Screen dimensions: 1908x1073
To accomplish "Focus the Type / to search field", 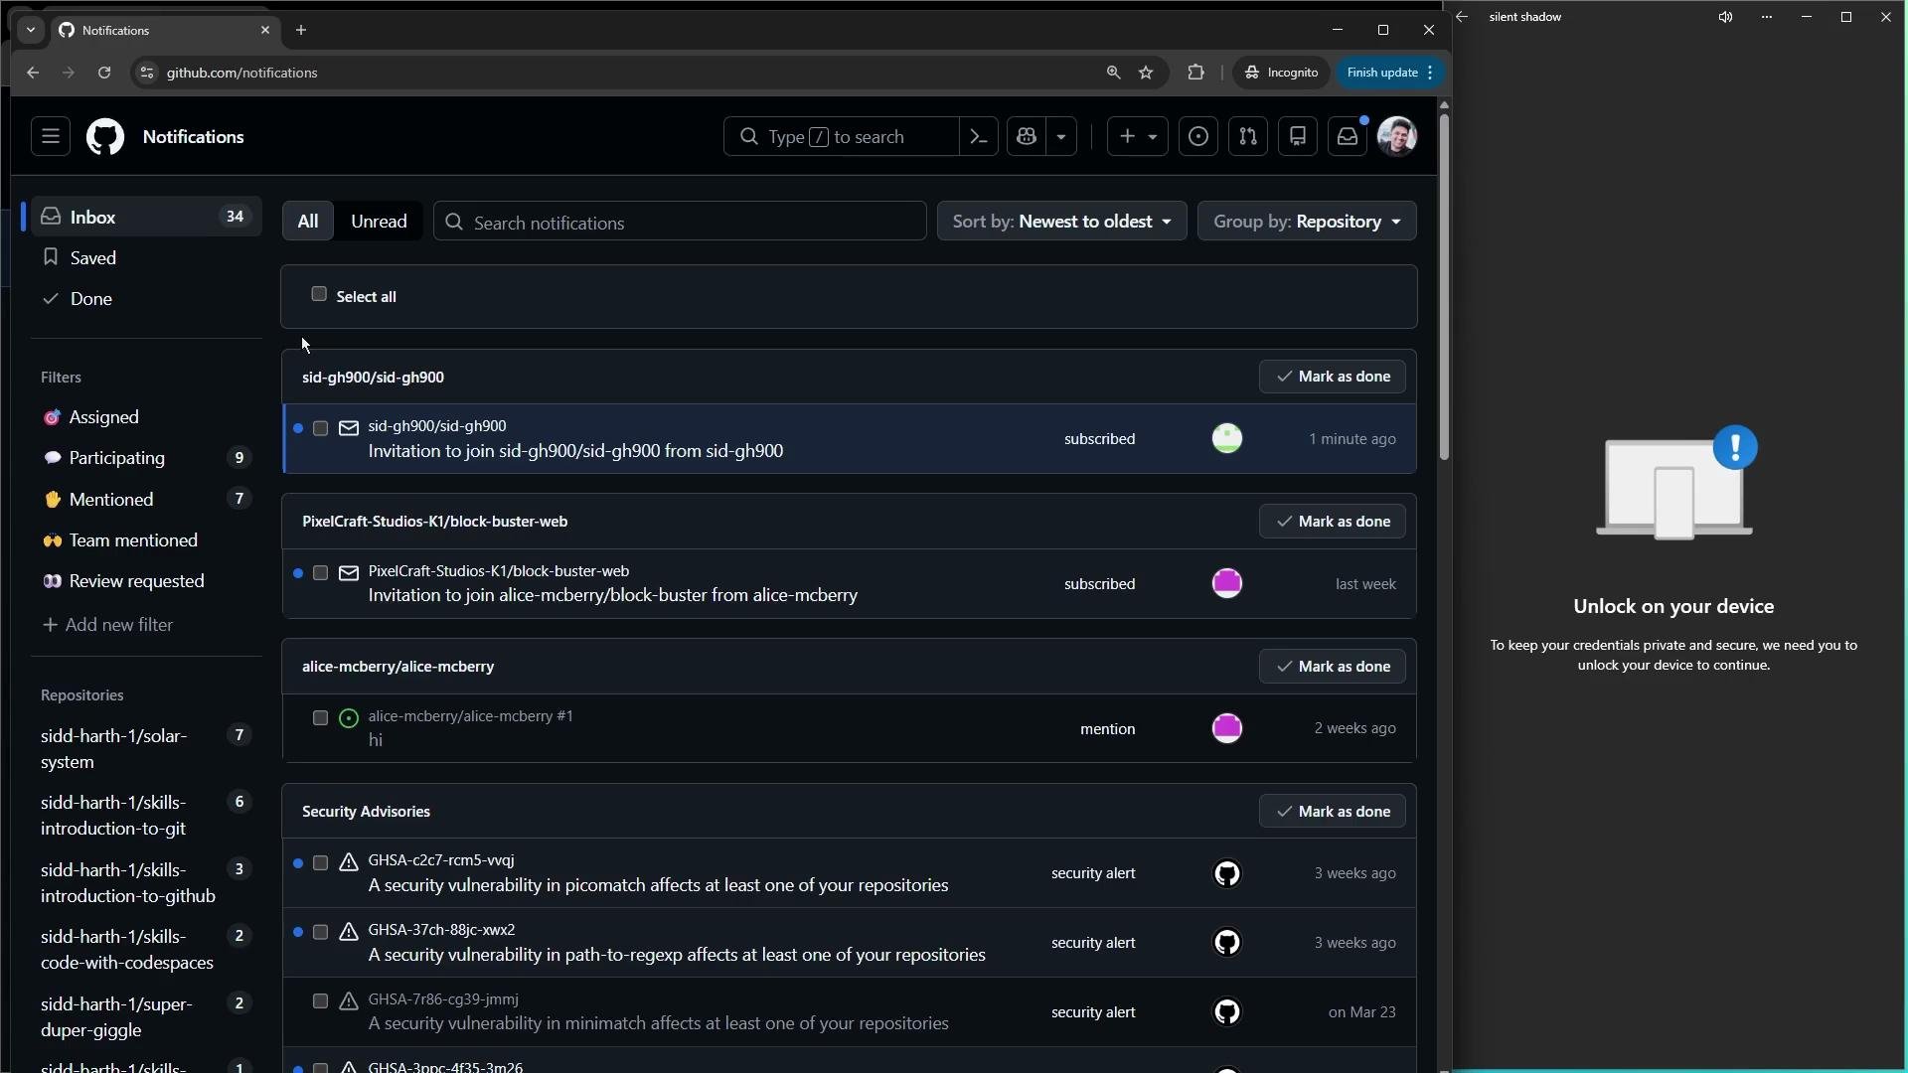I will click(x=843, y=137).
